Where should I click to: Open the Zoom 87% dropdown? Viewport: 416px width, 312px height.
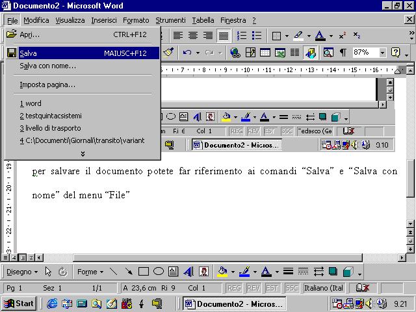382,53
